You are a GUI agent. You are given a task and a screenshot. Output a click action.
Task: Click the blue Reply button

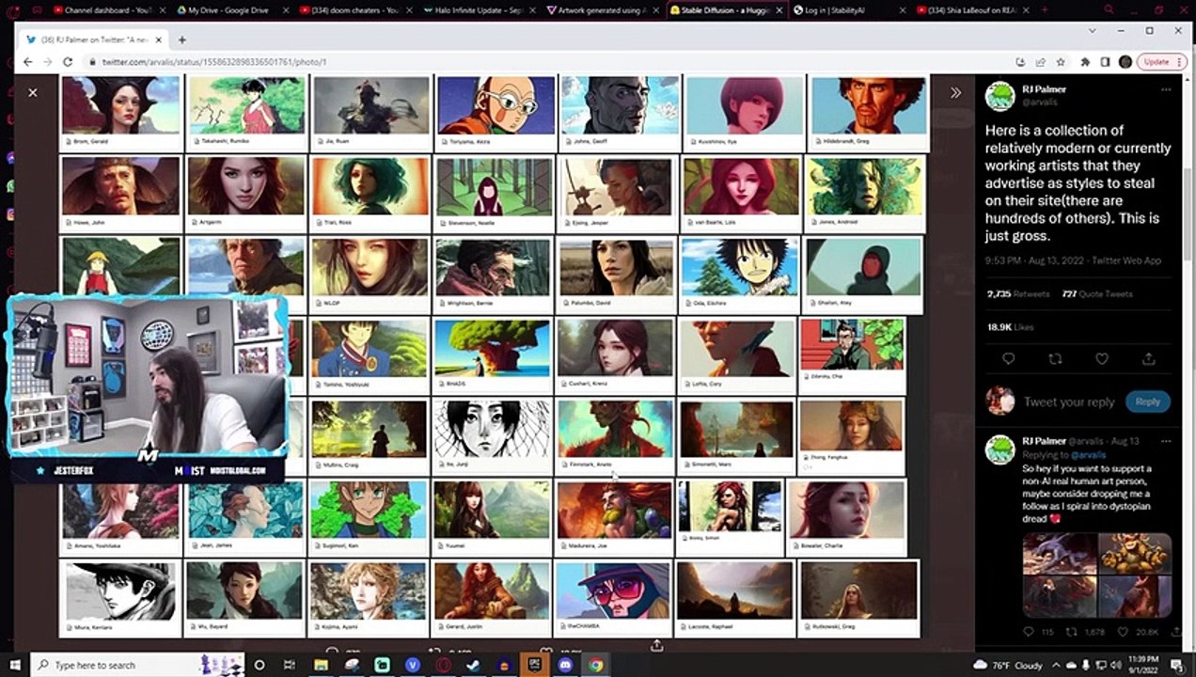1147,401
